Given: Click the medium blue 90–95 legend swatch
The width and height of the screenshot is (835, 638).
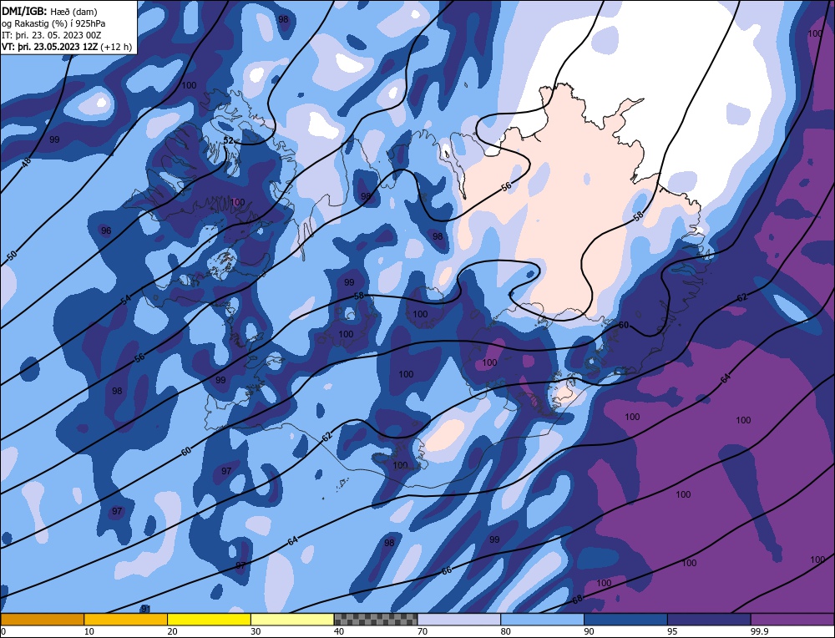Looking at the screenshot, I should pyautogui.click(x=625, y=619).
